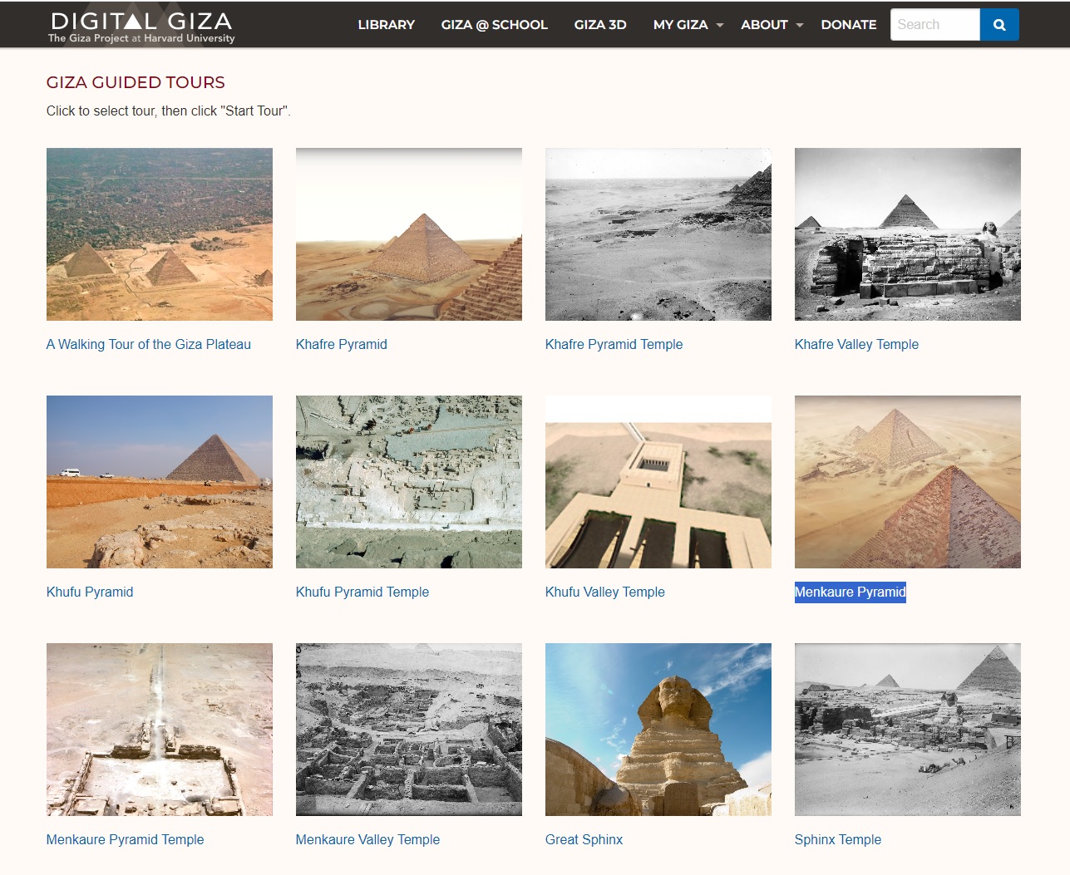Expand the About dropdown menu

772,25
